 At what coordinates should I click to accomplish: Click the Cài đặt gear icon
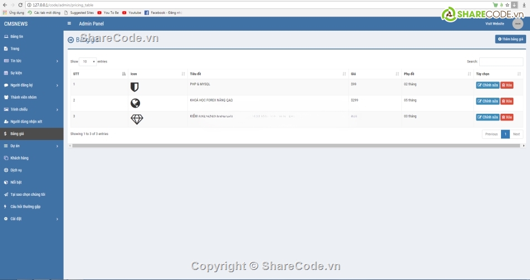[x=6, y=219]
